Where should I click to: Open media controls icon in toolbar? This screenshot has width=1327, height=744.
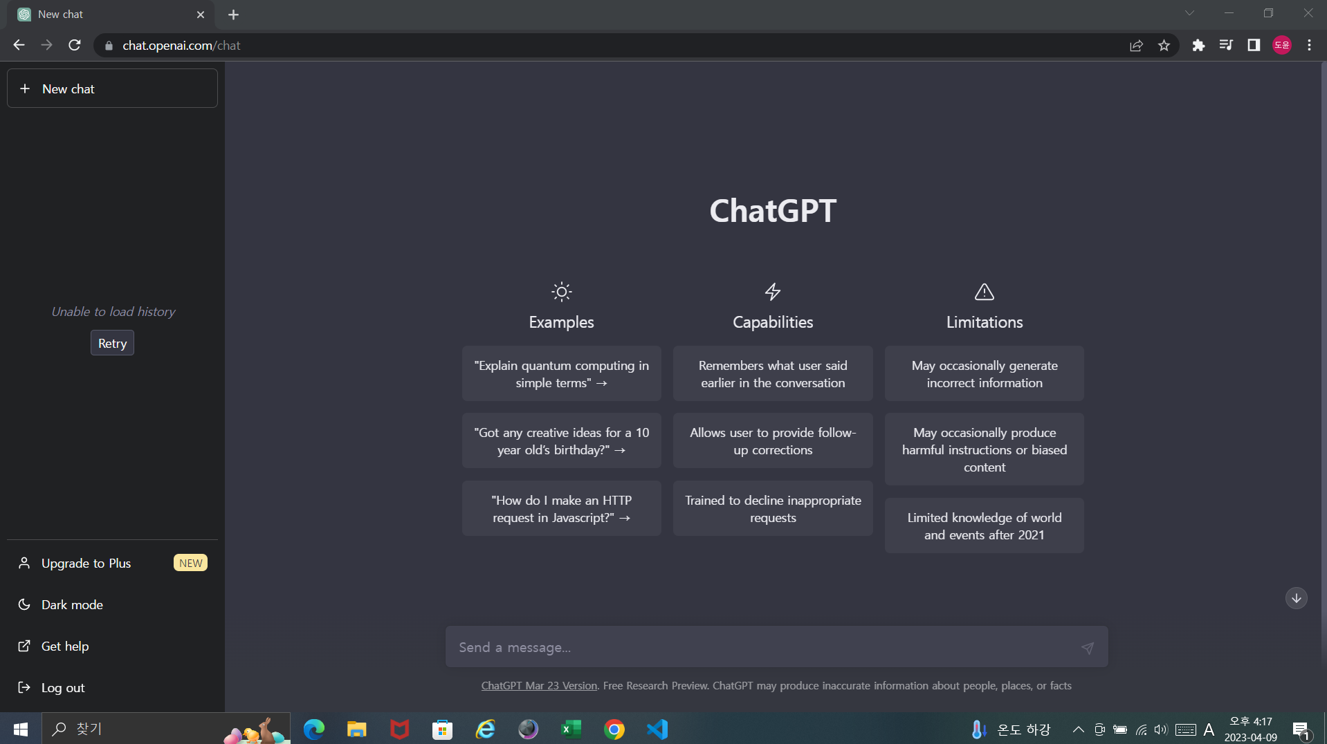click(x=1226, y=46)
